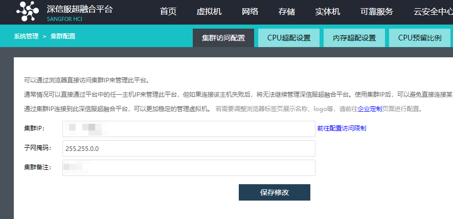Open the 首页 home menu
The width and height of the screenshot is (453, 219).
[x=168, y=12]
